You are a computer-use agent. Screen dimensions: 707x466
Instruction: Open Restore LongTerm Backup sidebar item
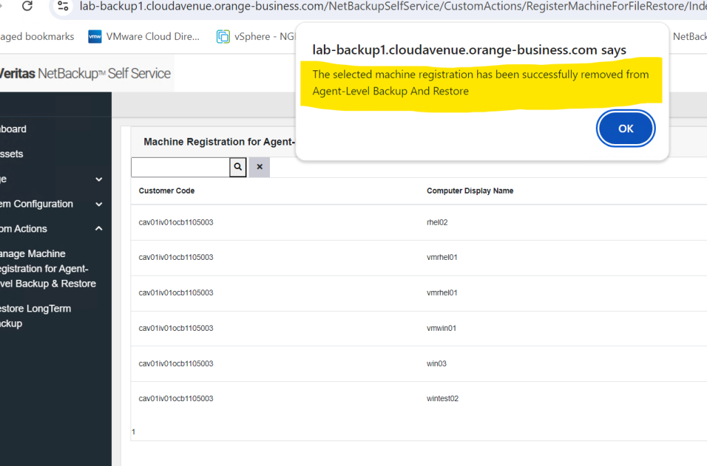click(36, 316)
